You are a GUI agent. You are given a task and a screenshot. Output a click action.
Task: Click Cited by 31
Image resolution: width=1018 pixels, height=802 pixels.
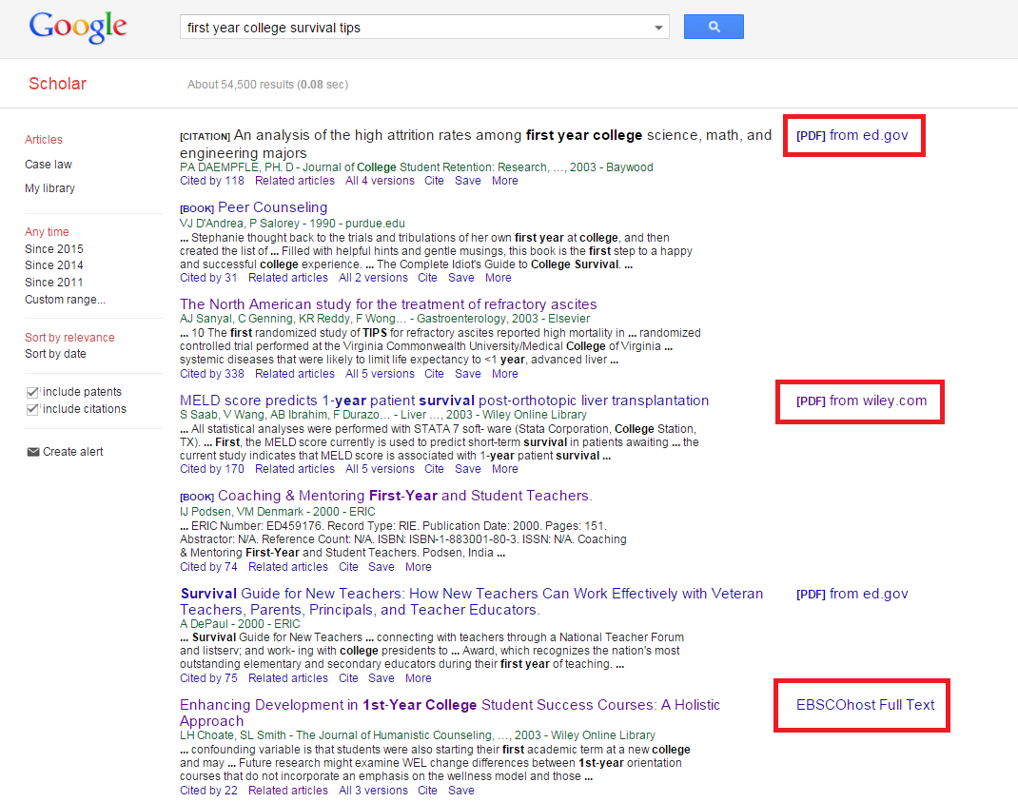point(208,277)
